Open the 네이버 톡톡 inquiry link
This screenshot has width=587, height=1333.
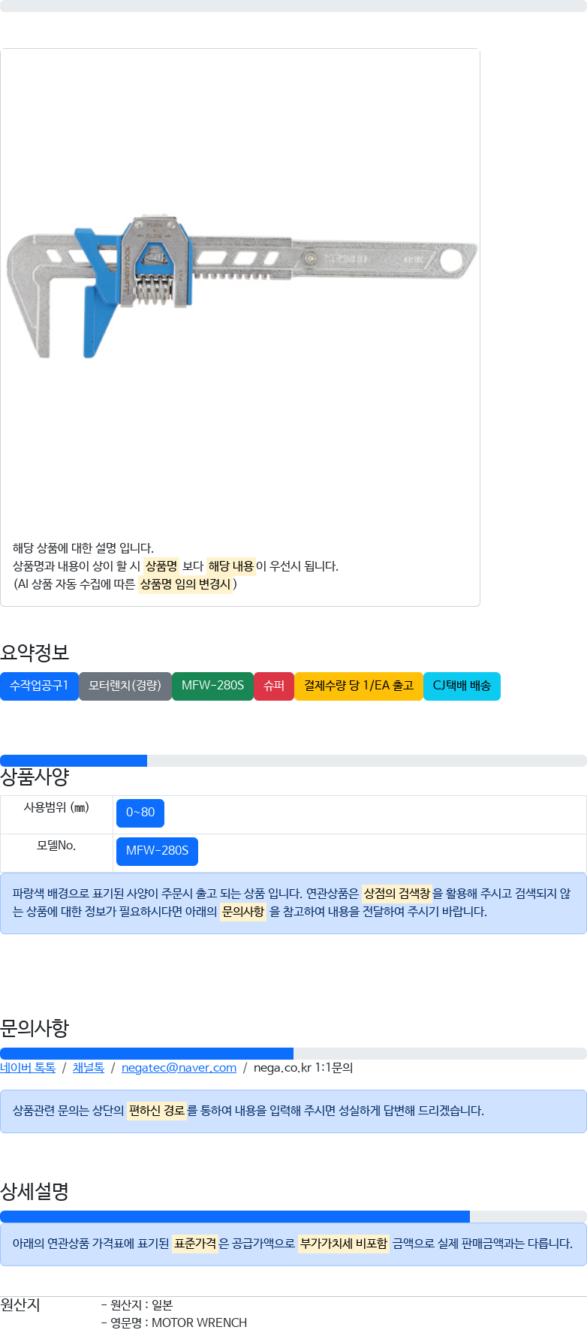pos(28,1068)
